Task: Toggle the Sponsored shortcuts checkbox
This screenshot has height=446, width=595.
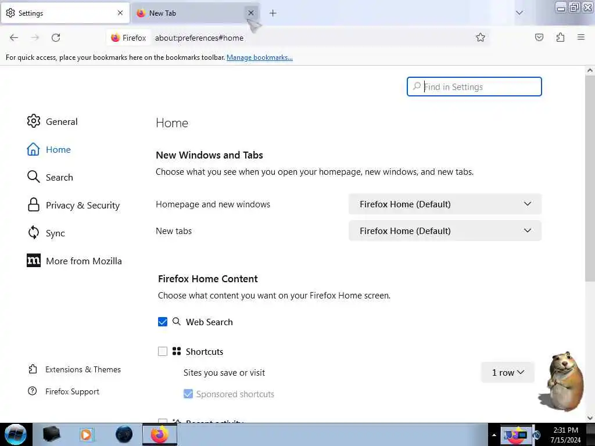Action: pyautogui.click(x=188, y=394)
